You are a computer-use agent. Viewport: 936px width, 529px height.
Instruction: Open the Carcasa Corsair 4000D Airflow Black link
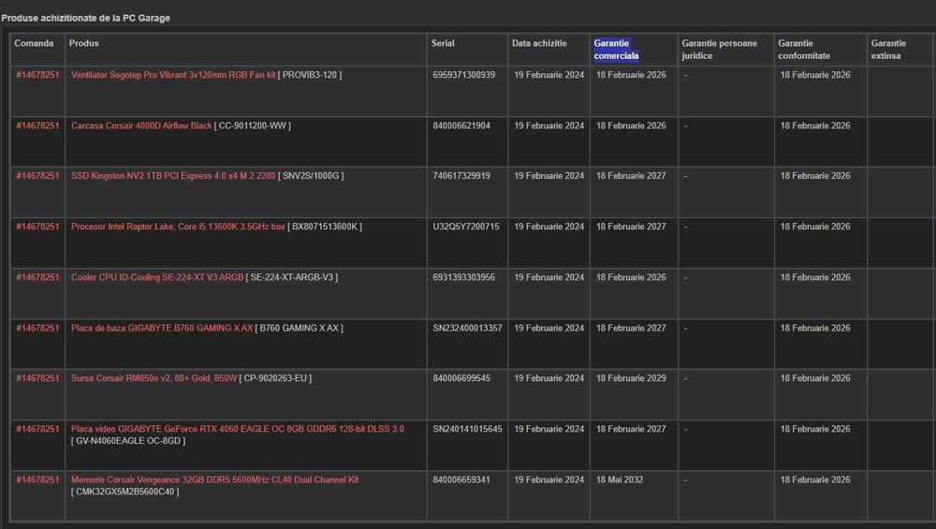[x=141, y=125]
